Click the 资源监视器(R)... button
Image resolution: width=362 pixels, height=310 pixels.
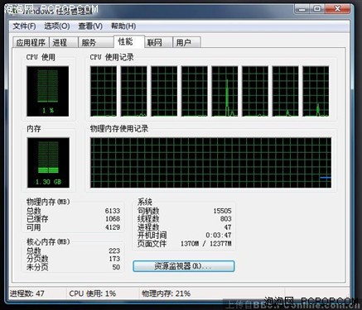pos(184,266)
